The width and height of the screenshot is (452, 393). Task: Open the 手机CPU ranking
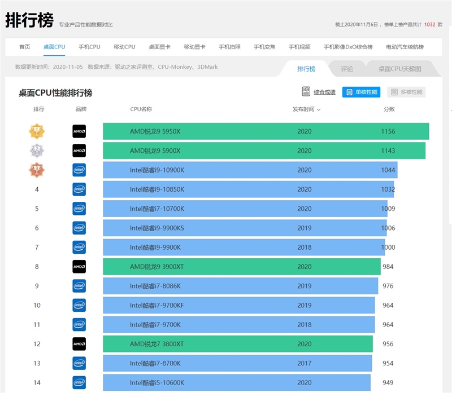coord(89,47)
